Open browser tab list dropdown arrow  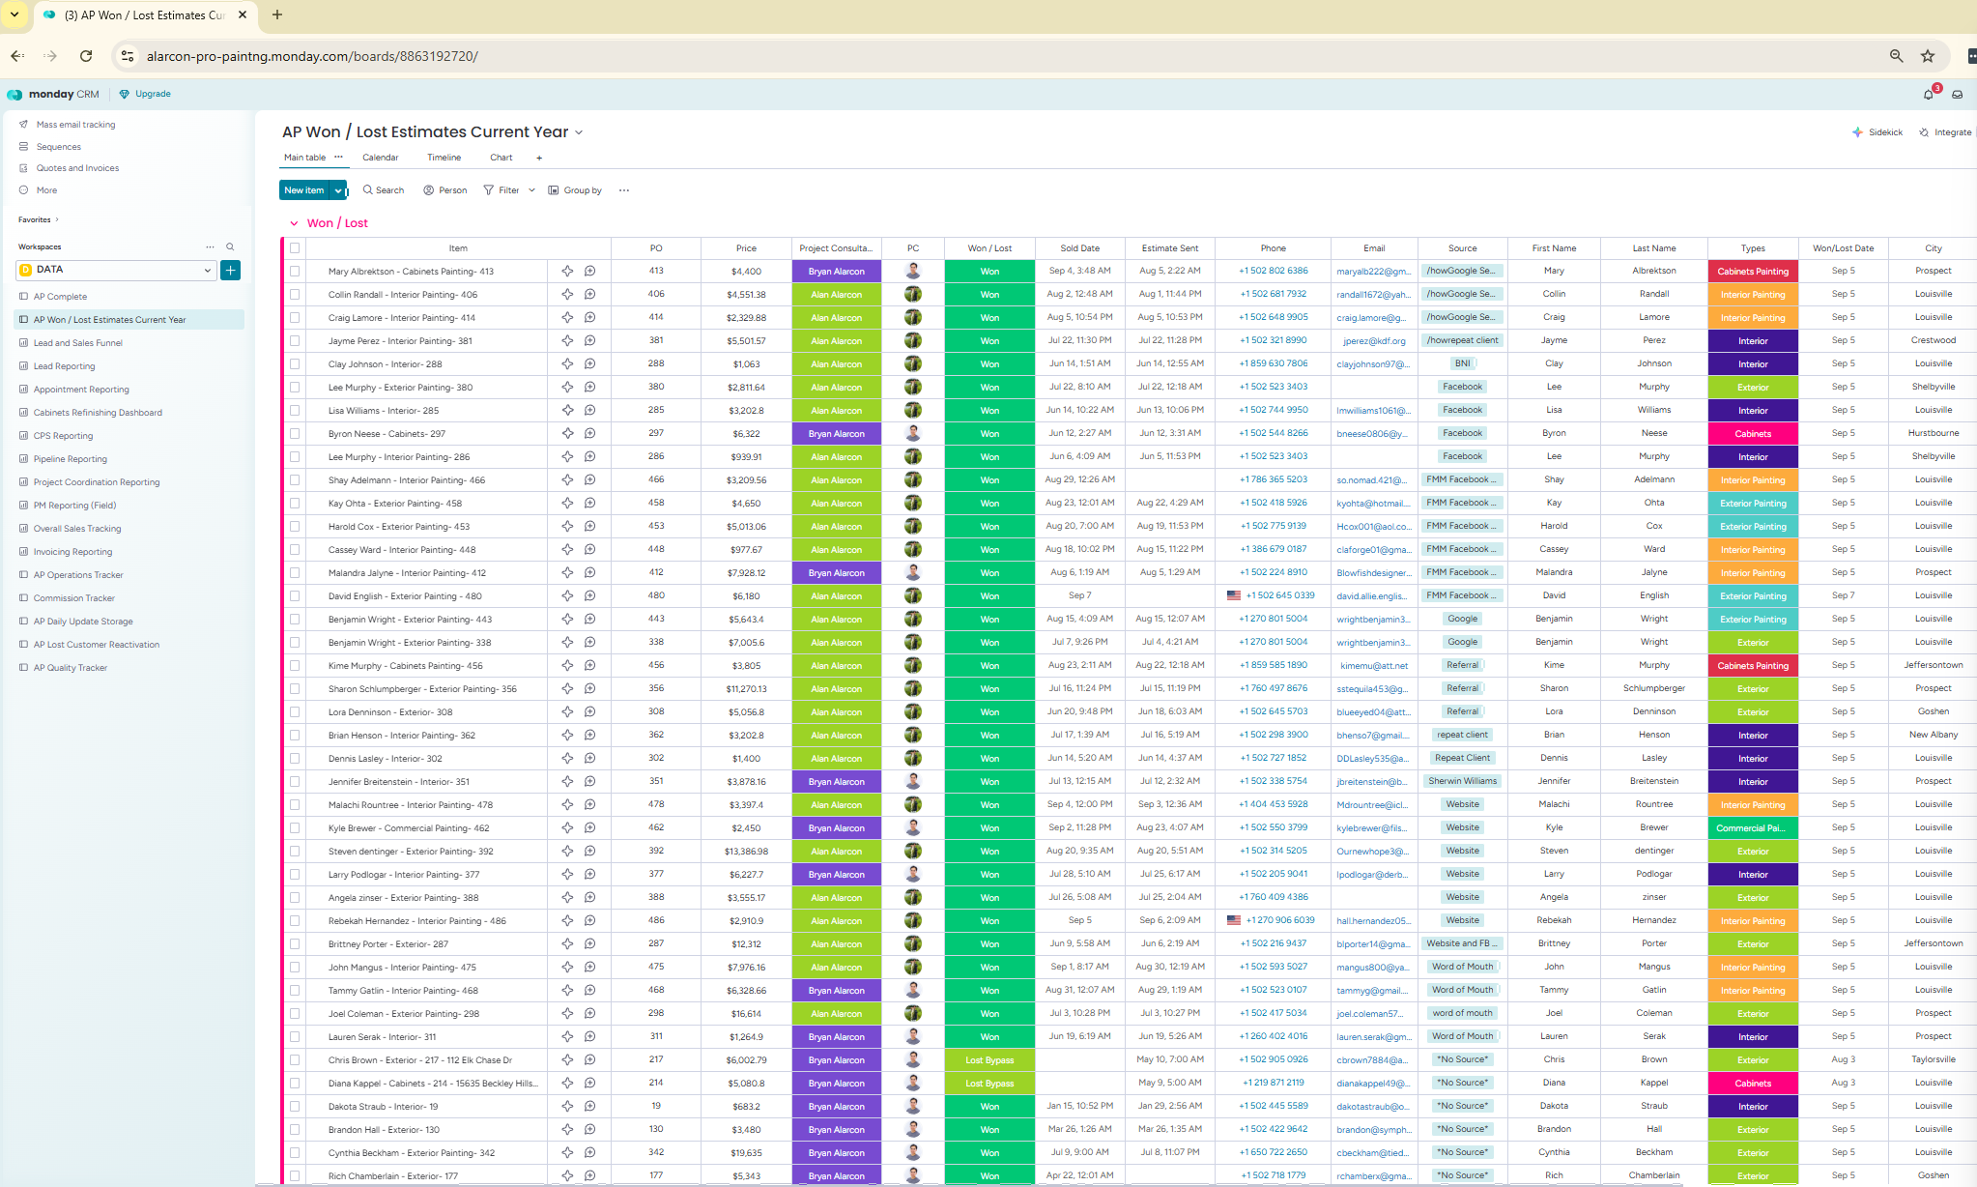click(14, 14)
